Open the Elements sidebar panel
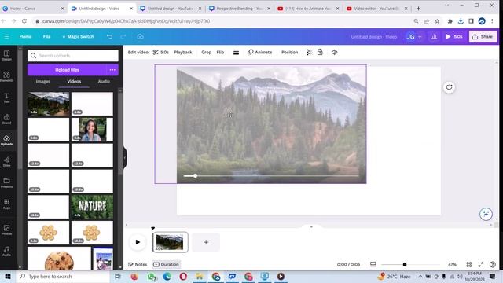Image resolution: width=503 pixels, height=283 pixels. click(x=6, y=77)
